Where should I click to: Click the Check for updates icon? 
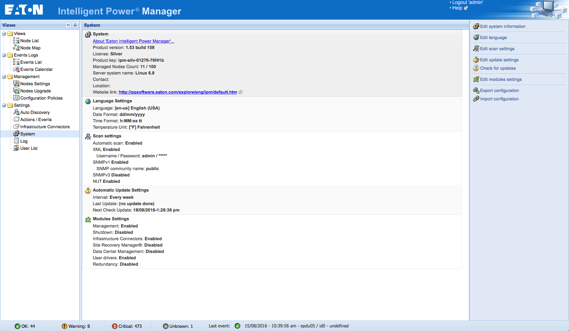[x=476, y=68]
